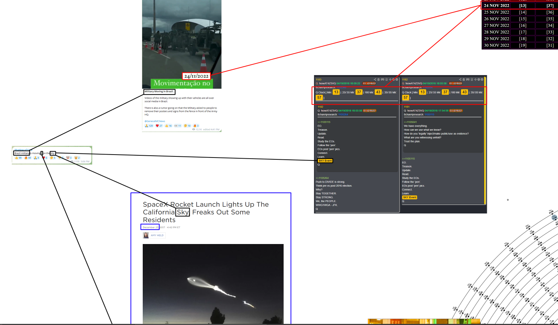Image resolution: width=558 pixels, height=325 pixels.
Task: Click the 'SpaceX Rocket Launch Lights Up' headline
Action: click(x=206, y=212)
